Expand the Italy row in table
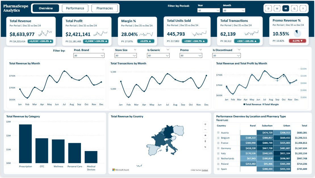This screenshot has width=315, height=178. (218, 153)
